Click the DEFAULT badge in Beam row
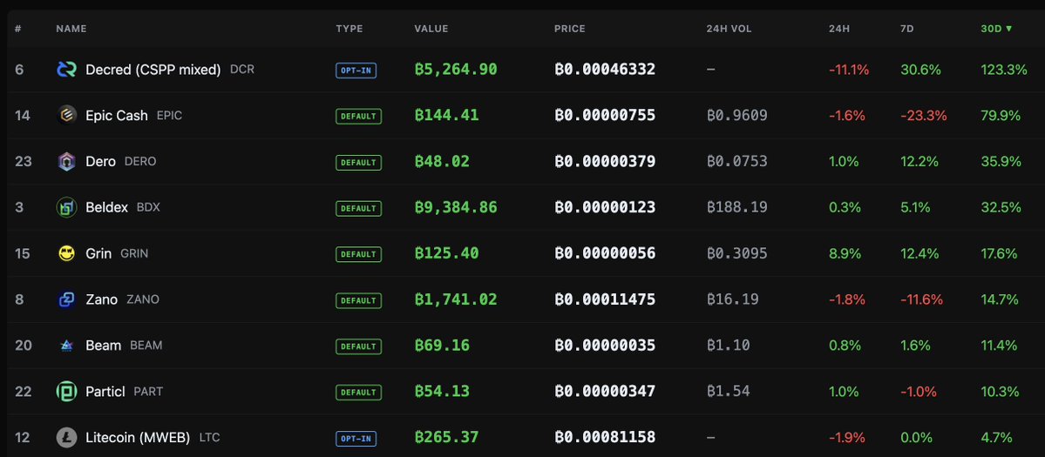 tap(358, 346)
